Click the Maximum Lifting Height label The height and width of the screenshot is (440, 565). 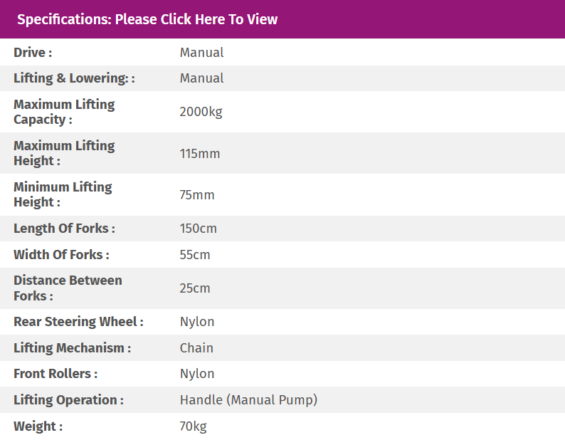click(x=64, y=153)
